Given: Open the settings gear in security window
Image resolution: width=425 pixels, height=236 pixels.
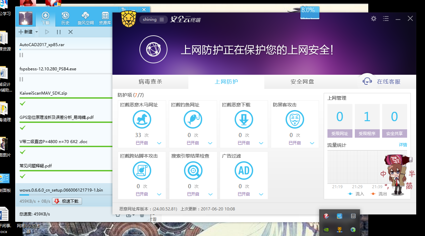Looking at the screenshot, I should point(374,19).
